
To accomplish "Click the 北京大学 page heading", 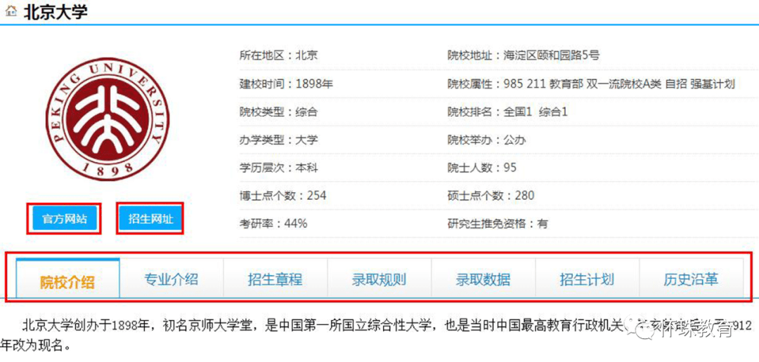I will pos(56,12).
